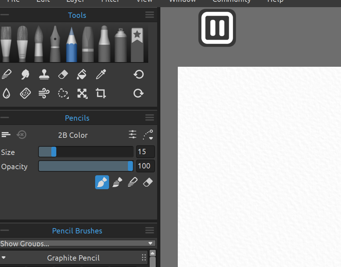Open the Pencils panel menu
This screenshot has height=267, width=341.
point(150,117)
